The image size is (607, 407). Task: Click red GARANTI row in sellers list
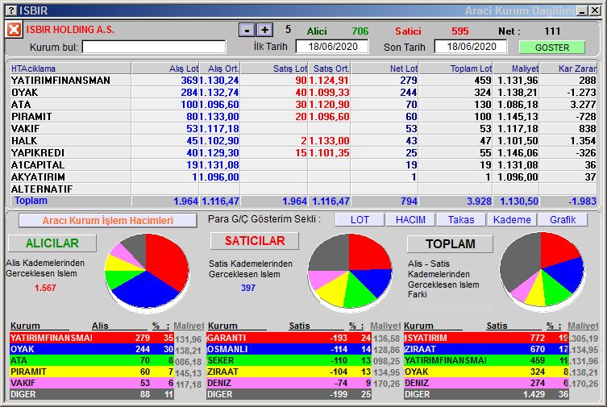click(289, 338)
